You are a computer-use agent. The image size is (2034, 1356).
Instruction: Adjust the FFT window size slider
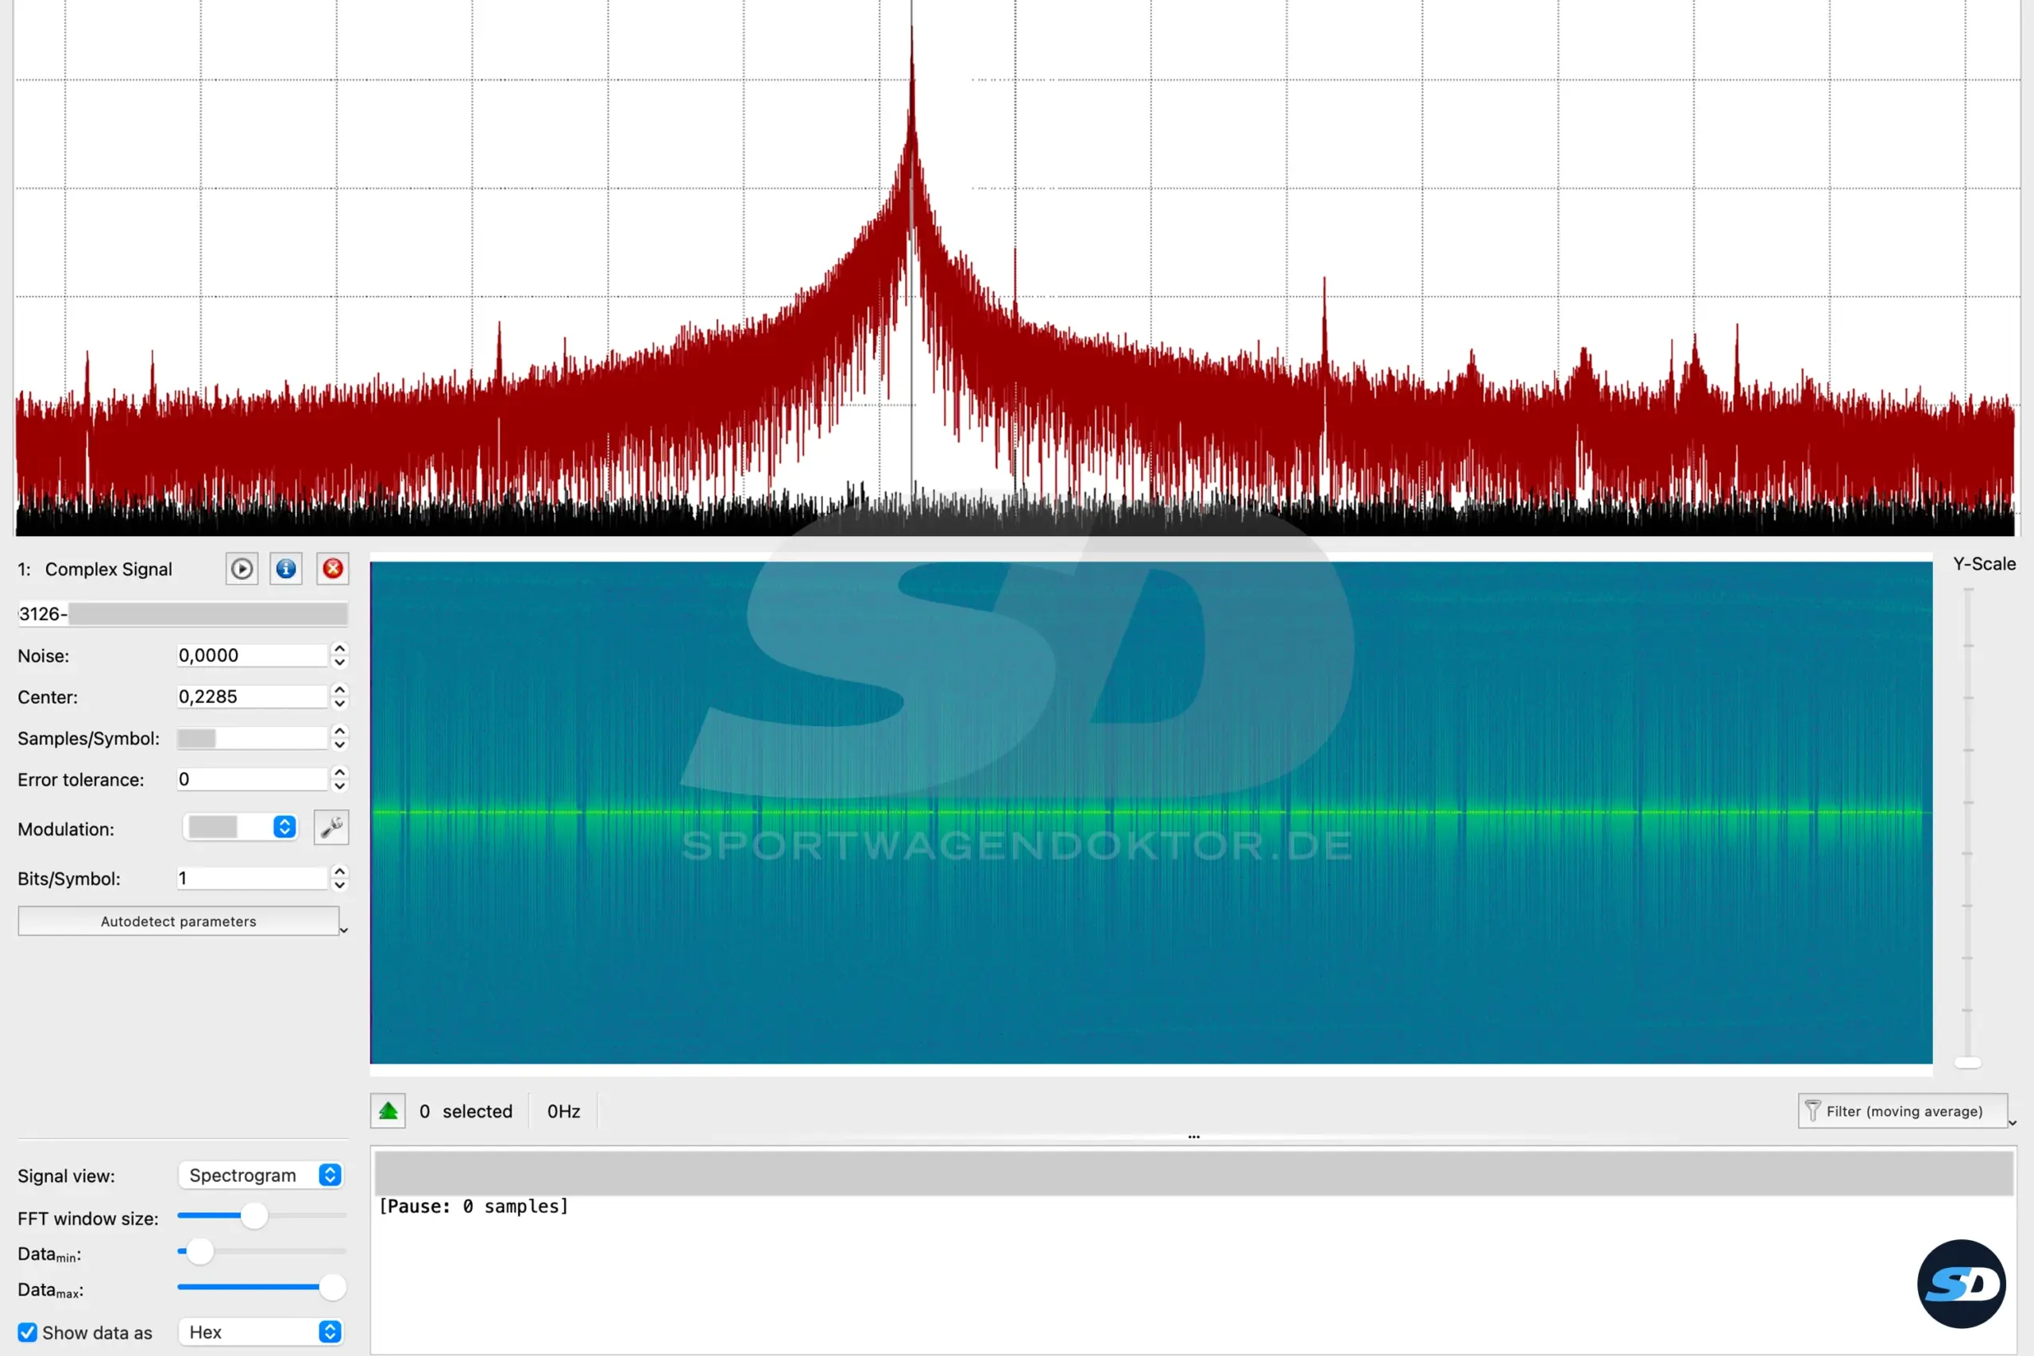254,1216
